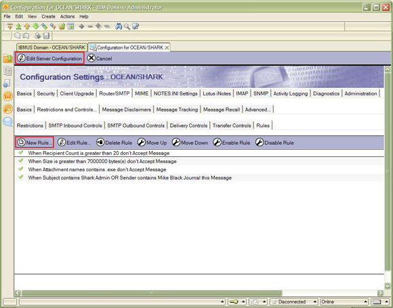Select the Attachment names contains .exe rule
This screenshot has width=393, height=308.
click(x=199, y=169)
